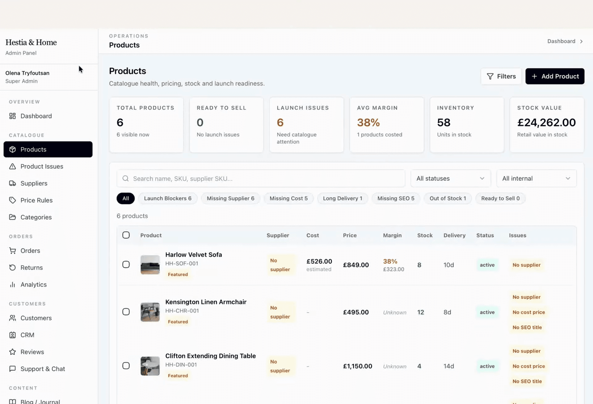Open Clifton Extending Dining Table product name
The height and width of the screenshot is (404, 593).
click(210, 356)
